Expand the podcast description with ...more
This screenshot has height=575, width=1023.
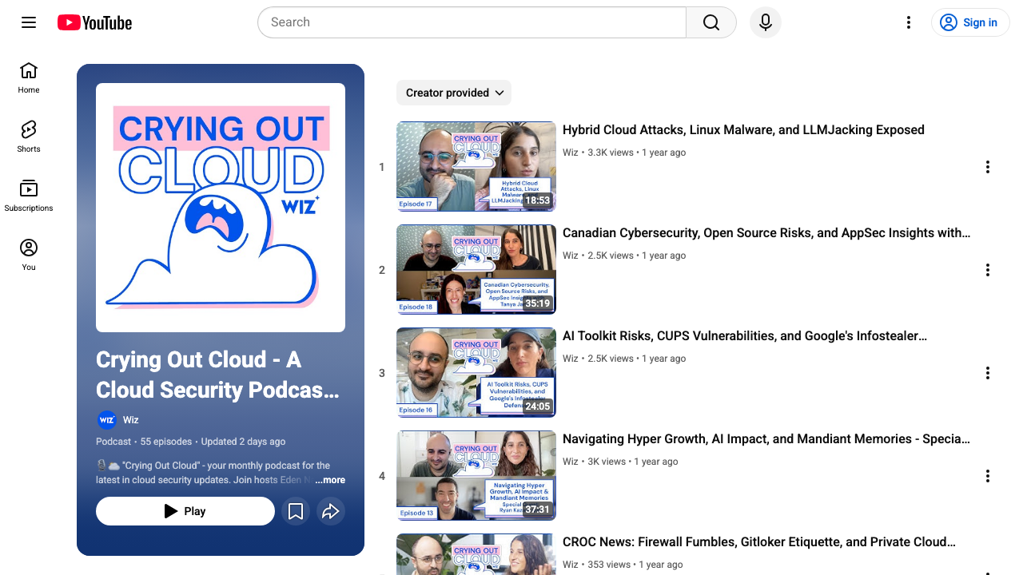tap(330, 480)
